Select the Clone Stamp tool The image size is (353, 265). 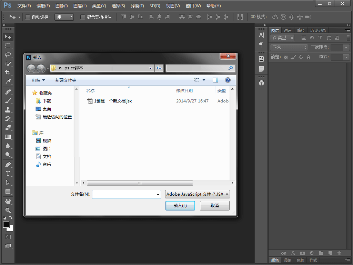click(8, 110)
